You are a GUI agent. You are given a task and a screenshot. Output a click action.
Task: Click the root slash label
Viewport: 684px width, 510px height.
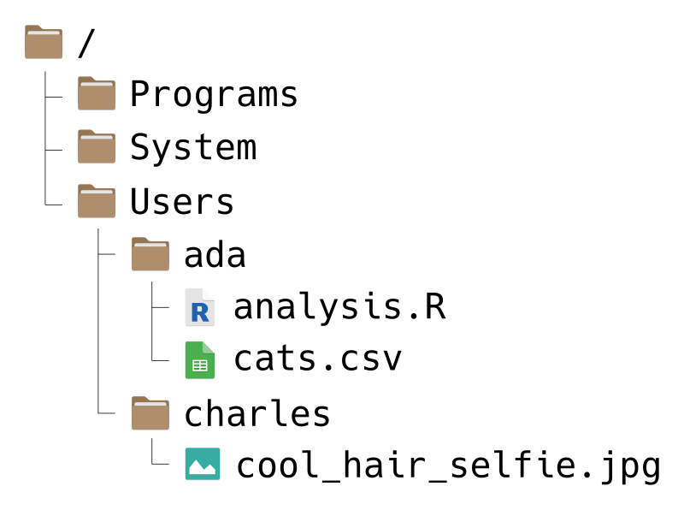pos(84,41)
